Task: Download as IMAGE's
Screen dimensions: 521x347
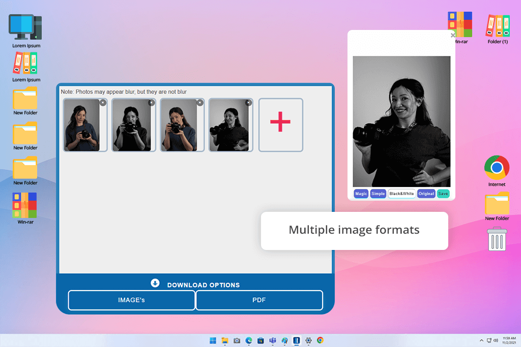Action: [x=131, y=300]
